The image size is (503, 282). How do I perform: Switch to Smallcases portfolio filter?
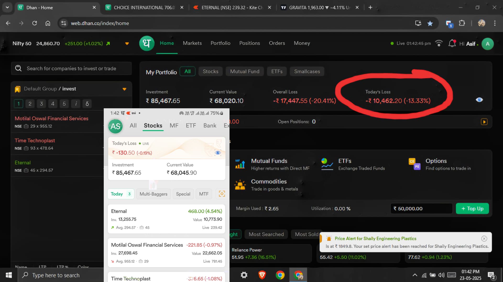(307, 71)
